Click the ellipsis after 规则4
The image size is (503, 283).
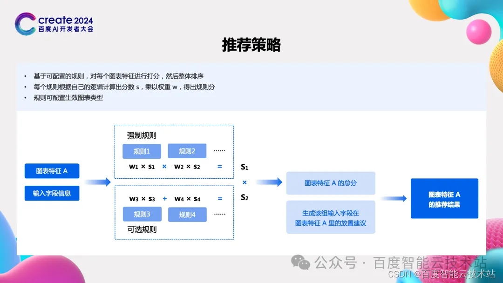click(x=220, y=214)
